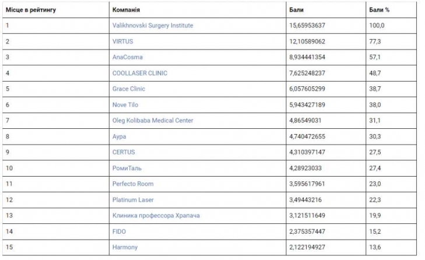This screenshot has width=425, height=260.
Task: Open the Valikhnovski Surgery Institute link
Action: coord(152,26)
